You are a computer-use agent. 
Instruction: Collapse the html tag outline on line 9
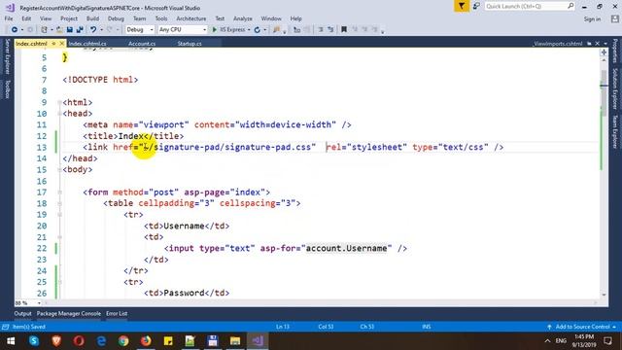click(x=59, y=102)
